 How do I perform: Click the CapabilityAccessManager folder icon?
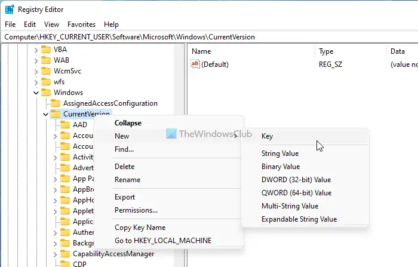[65, 254]
